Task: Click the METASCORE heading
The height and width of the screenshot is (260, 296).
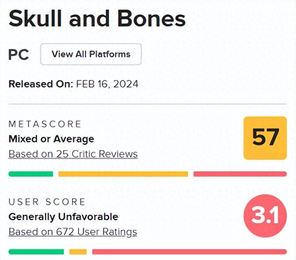Action: point(45,124)
